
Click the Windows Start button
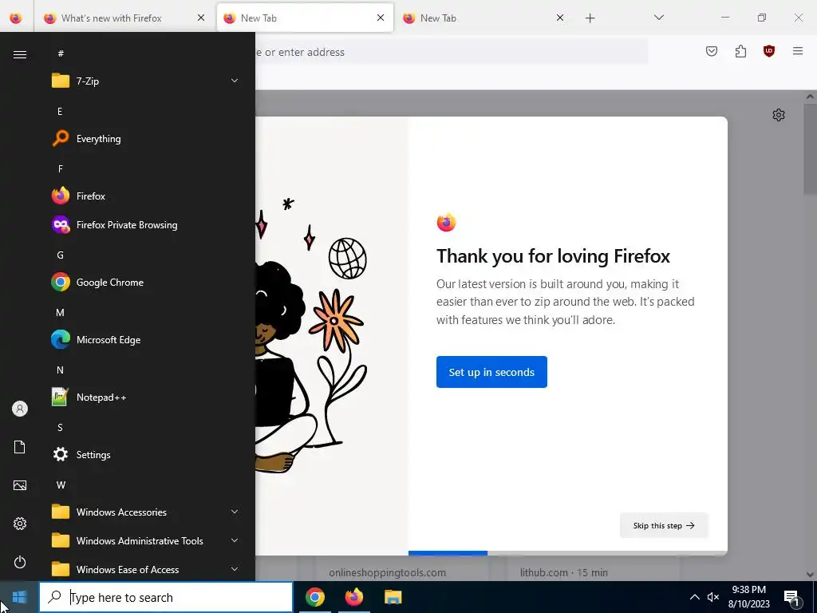point(19,597)
